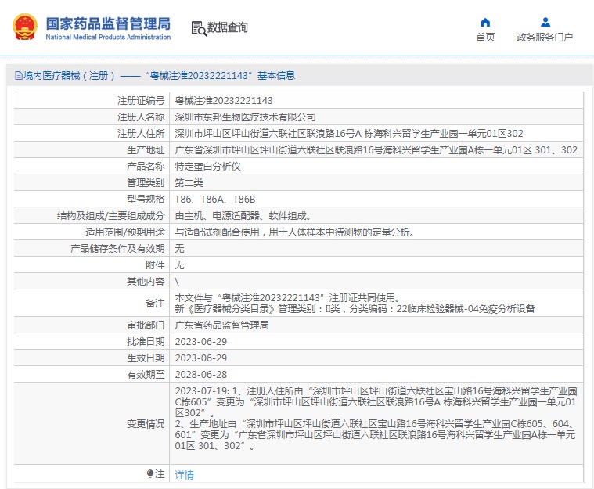Click 无 in the 附件 row

[x=179, y=264]
